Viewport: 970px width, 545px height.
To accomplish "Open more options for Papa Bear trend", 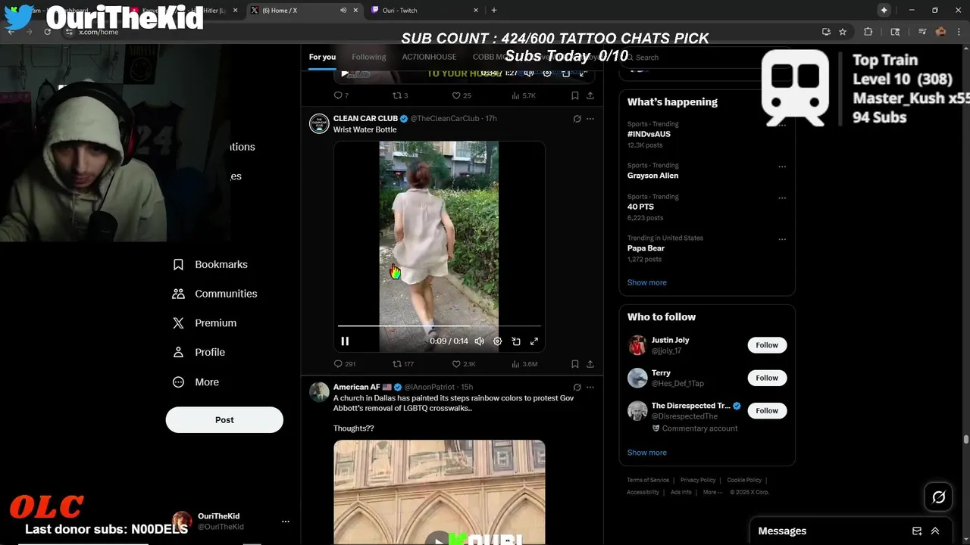I will coord(782,239).
